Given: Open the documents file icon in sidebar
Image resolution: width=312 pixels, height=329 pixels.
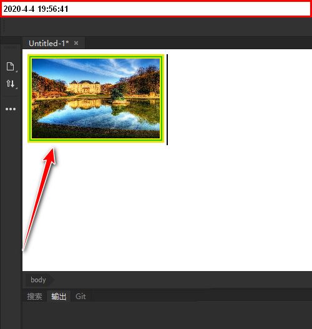Looking at the screenshot, I should (x=10, y=67).
